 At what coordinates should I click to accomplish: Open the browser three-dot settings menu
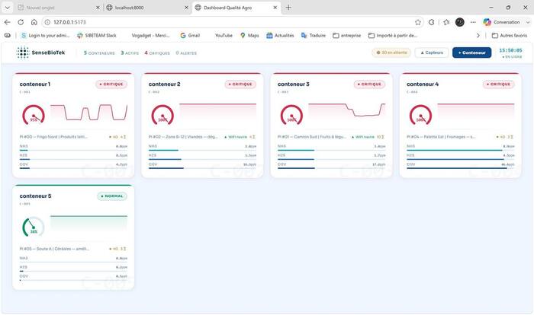pos(473,22)
